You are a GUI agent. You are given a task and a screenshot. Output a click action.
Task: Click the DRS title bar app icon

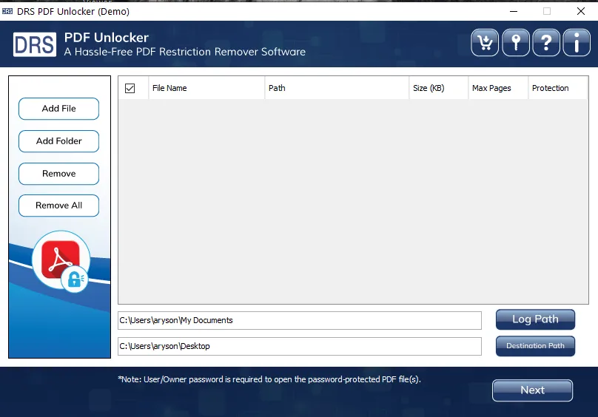coord(7,11)
